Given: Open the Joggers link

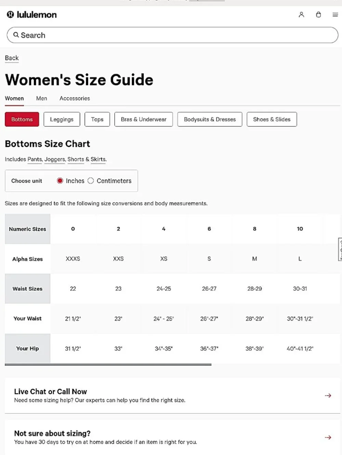Looking at the screenshot, I should coord(55,159).
